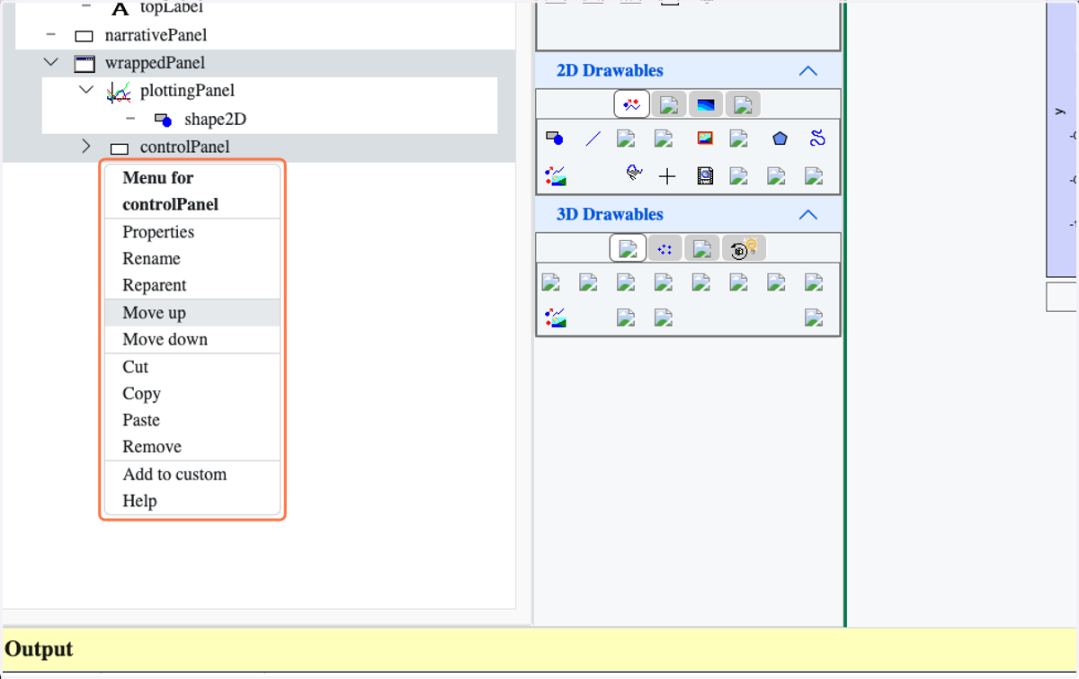Select the 3D Drawables group plot icon
Screen dimensions: 1079x679
pos(556,317)
